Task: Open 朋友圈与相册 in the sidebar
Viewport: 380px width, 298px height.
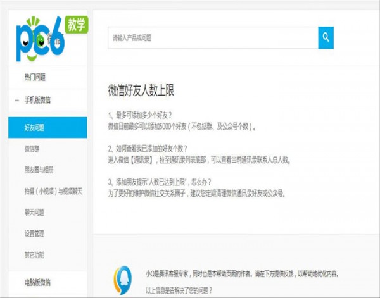Action: [x=39, y=170]
